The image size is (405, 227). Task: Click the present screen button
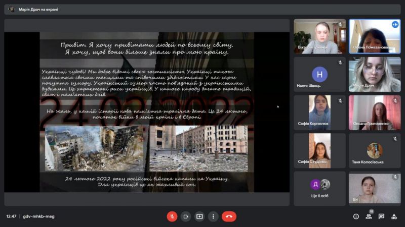199,216
